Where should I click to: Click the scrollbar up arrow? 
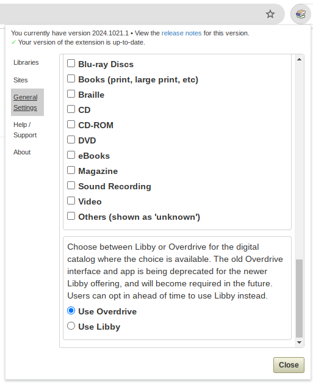coord(299,59)
